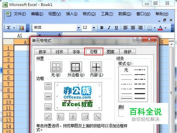Open the 工具(T) menu

point(107,14)
